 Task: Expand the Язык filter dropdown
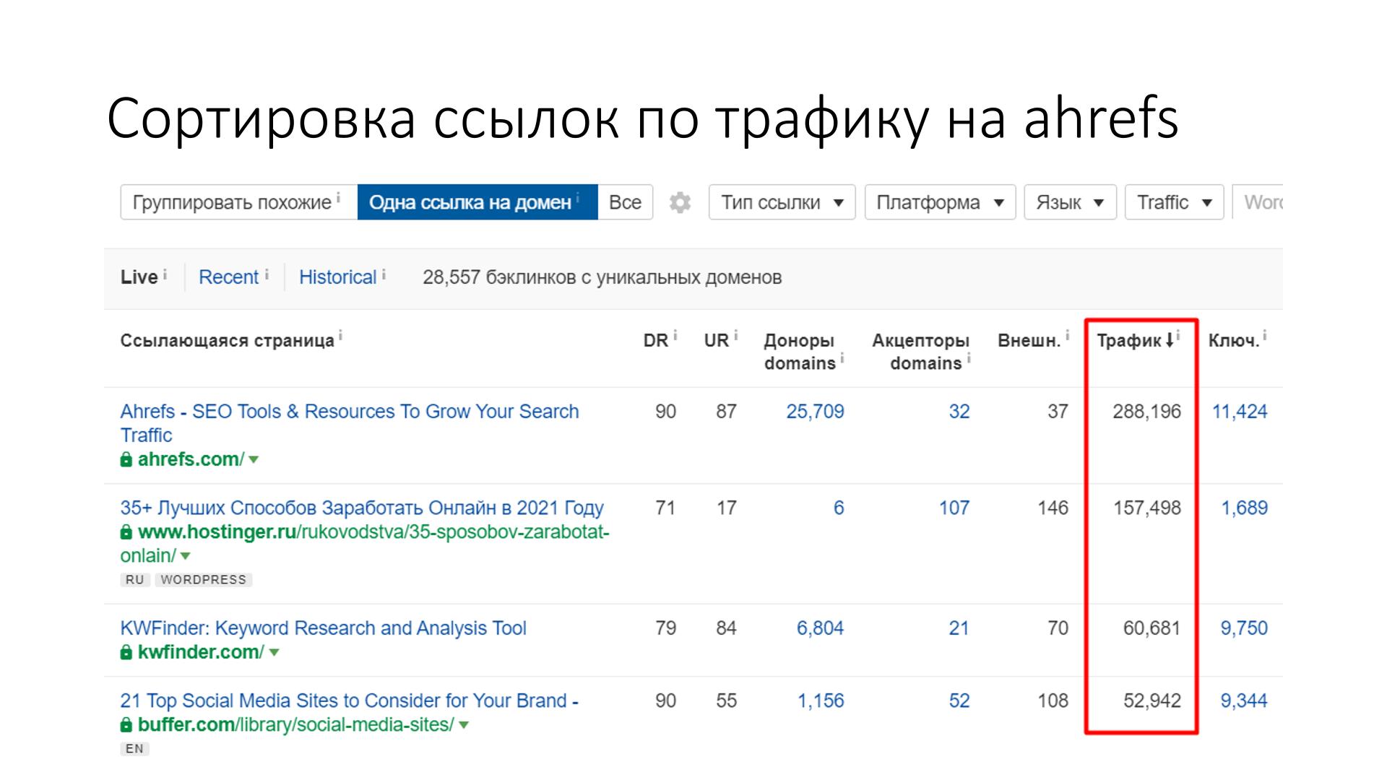click(1068, 203)
